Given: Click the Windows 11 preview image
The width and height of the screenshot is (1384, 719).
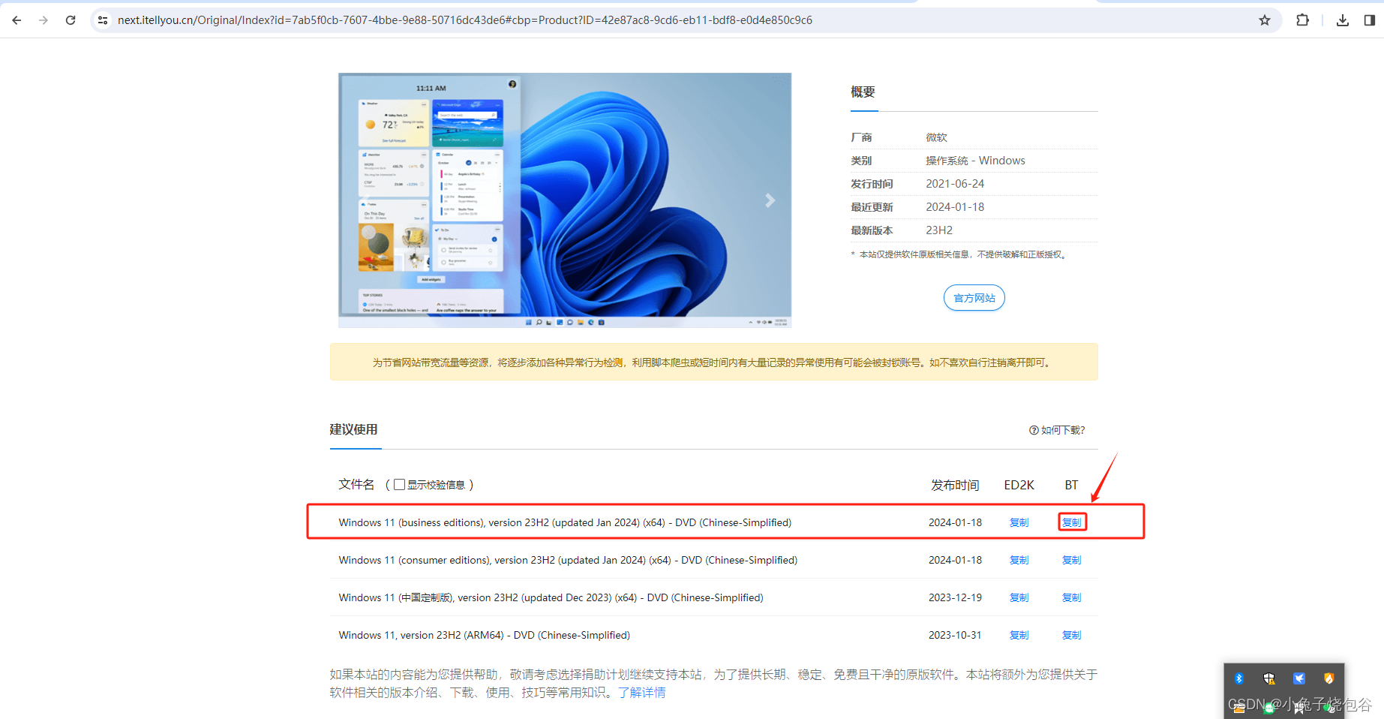Looking at the screenshot, I should coord(565,200).
